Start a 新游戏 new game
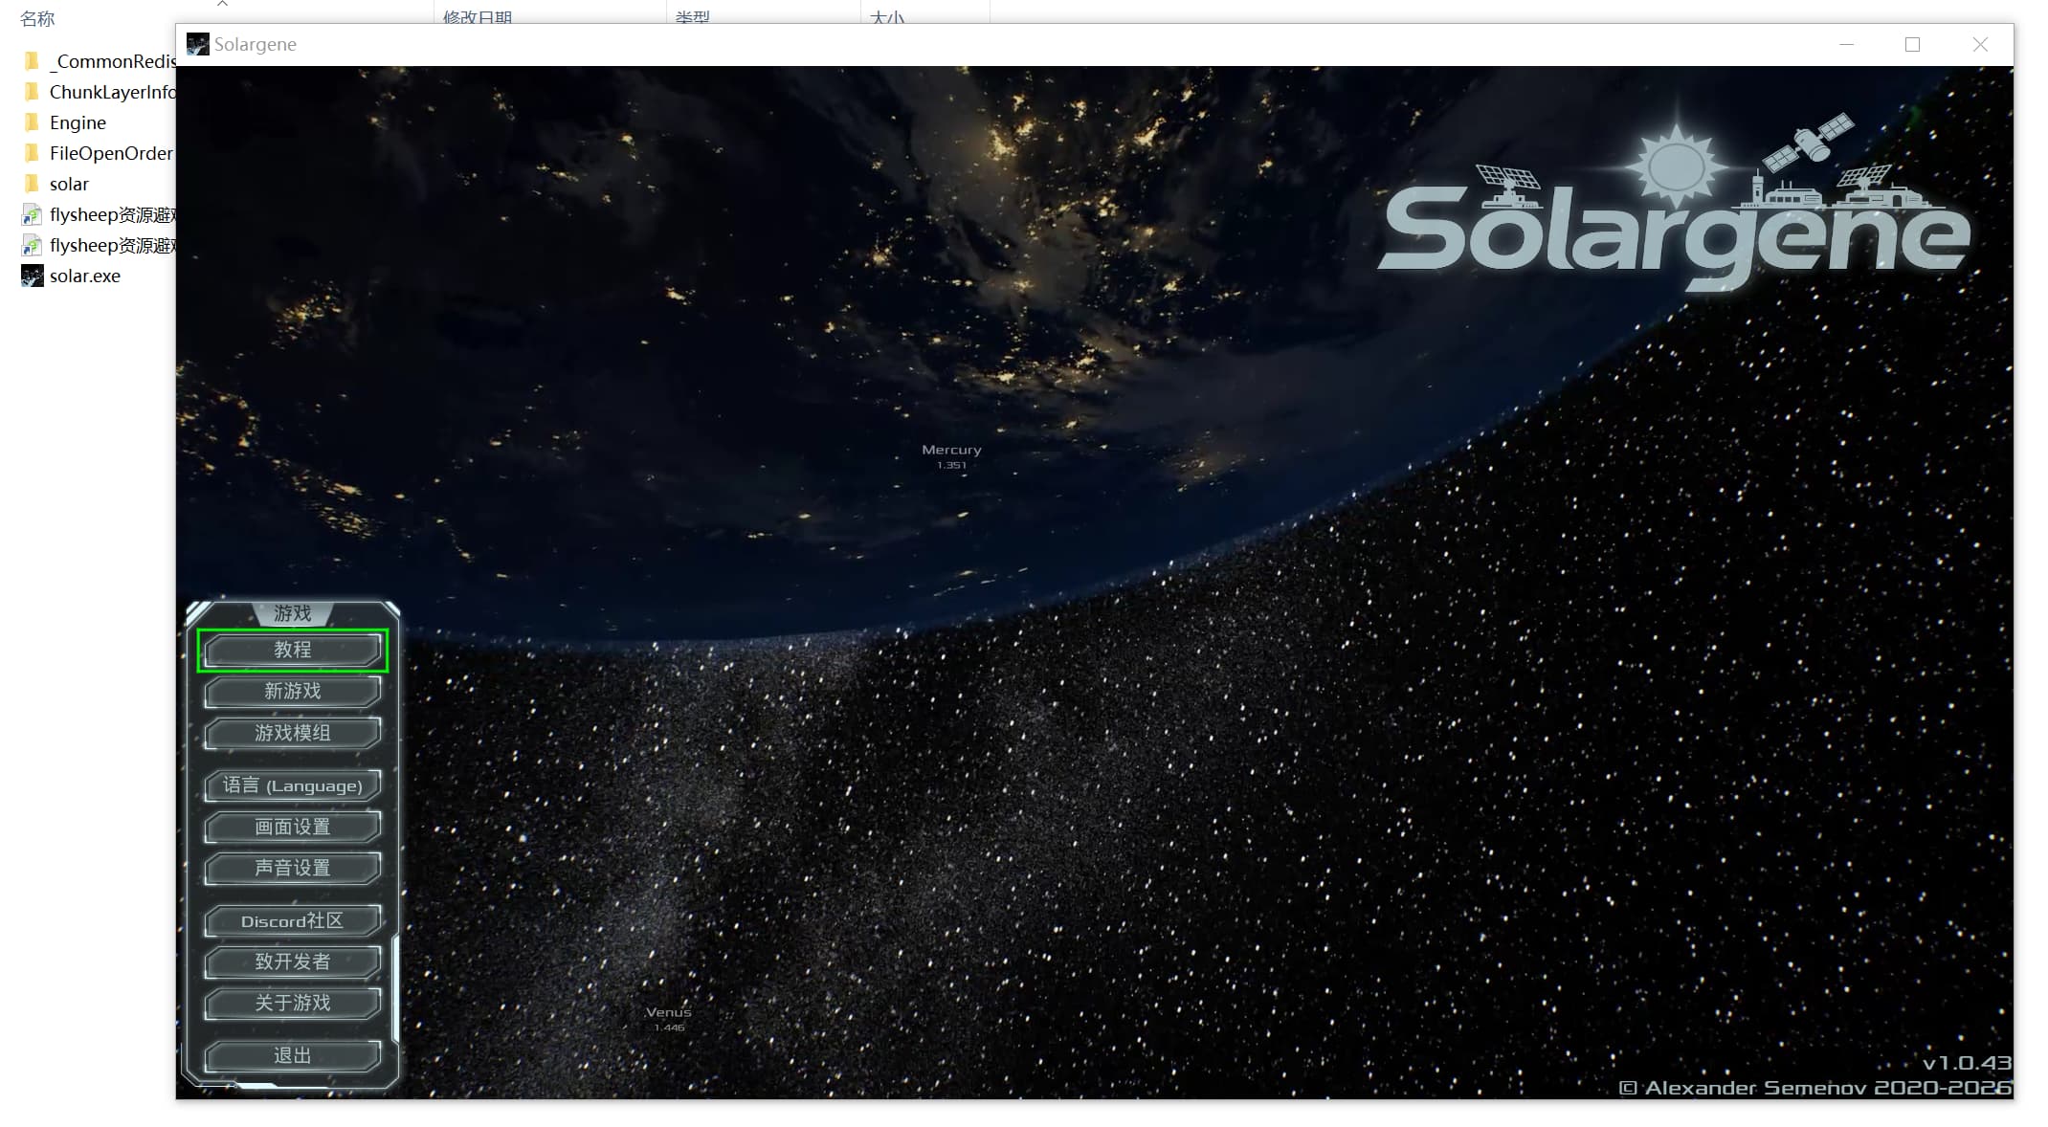Screen dimensions: 2048x1127 (292, 691)
